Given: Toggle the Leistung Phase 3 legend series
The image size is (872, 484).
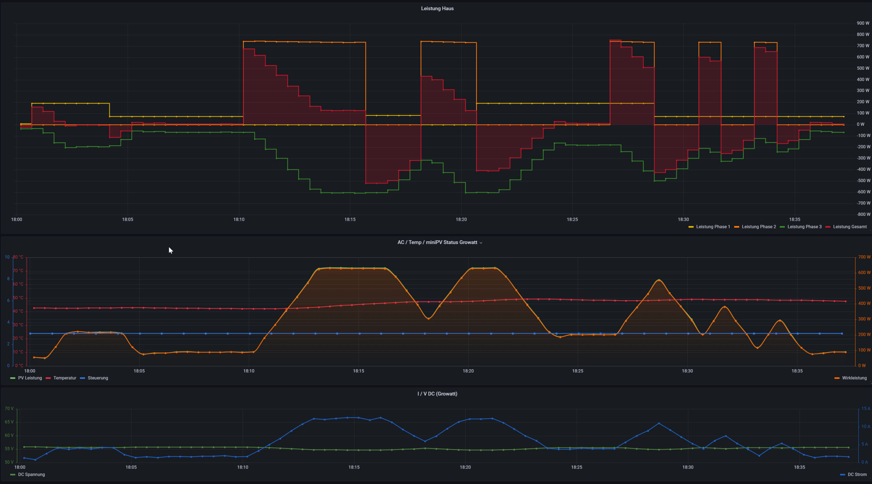Looking at the screenshot, I should pyautogui.click(x=804, y=227).
